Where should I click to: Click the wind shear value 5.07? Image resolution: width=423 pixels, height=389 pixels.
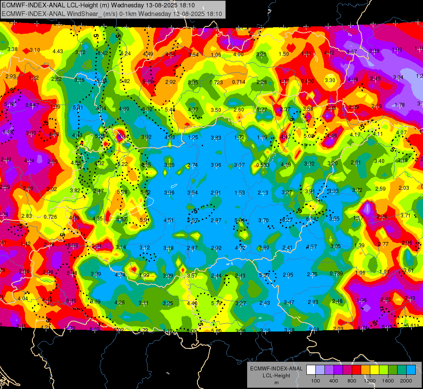tap(264, 275)
